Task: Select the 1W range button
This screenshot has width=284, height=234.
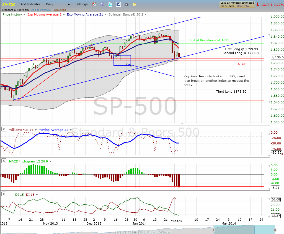Action: pyautogui.click(x=153, y=232)
